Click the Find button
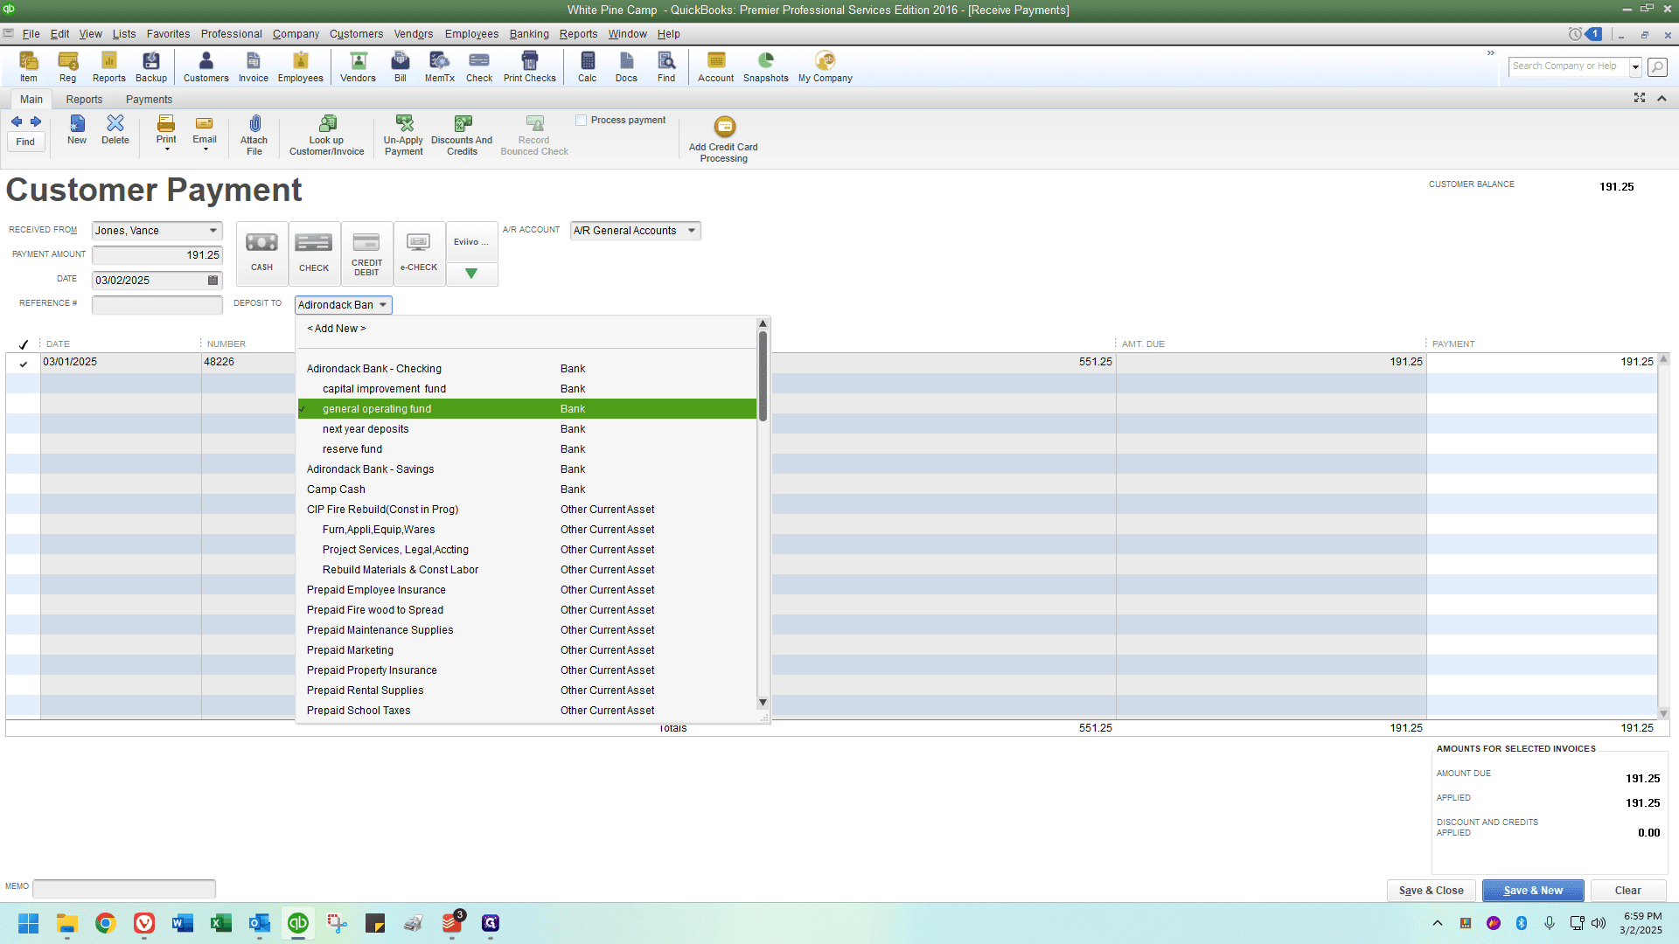Viewport: 1679px width, 944px height. tap(25, 142)
